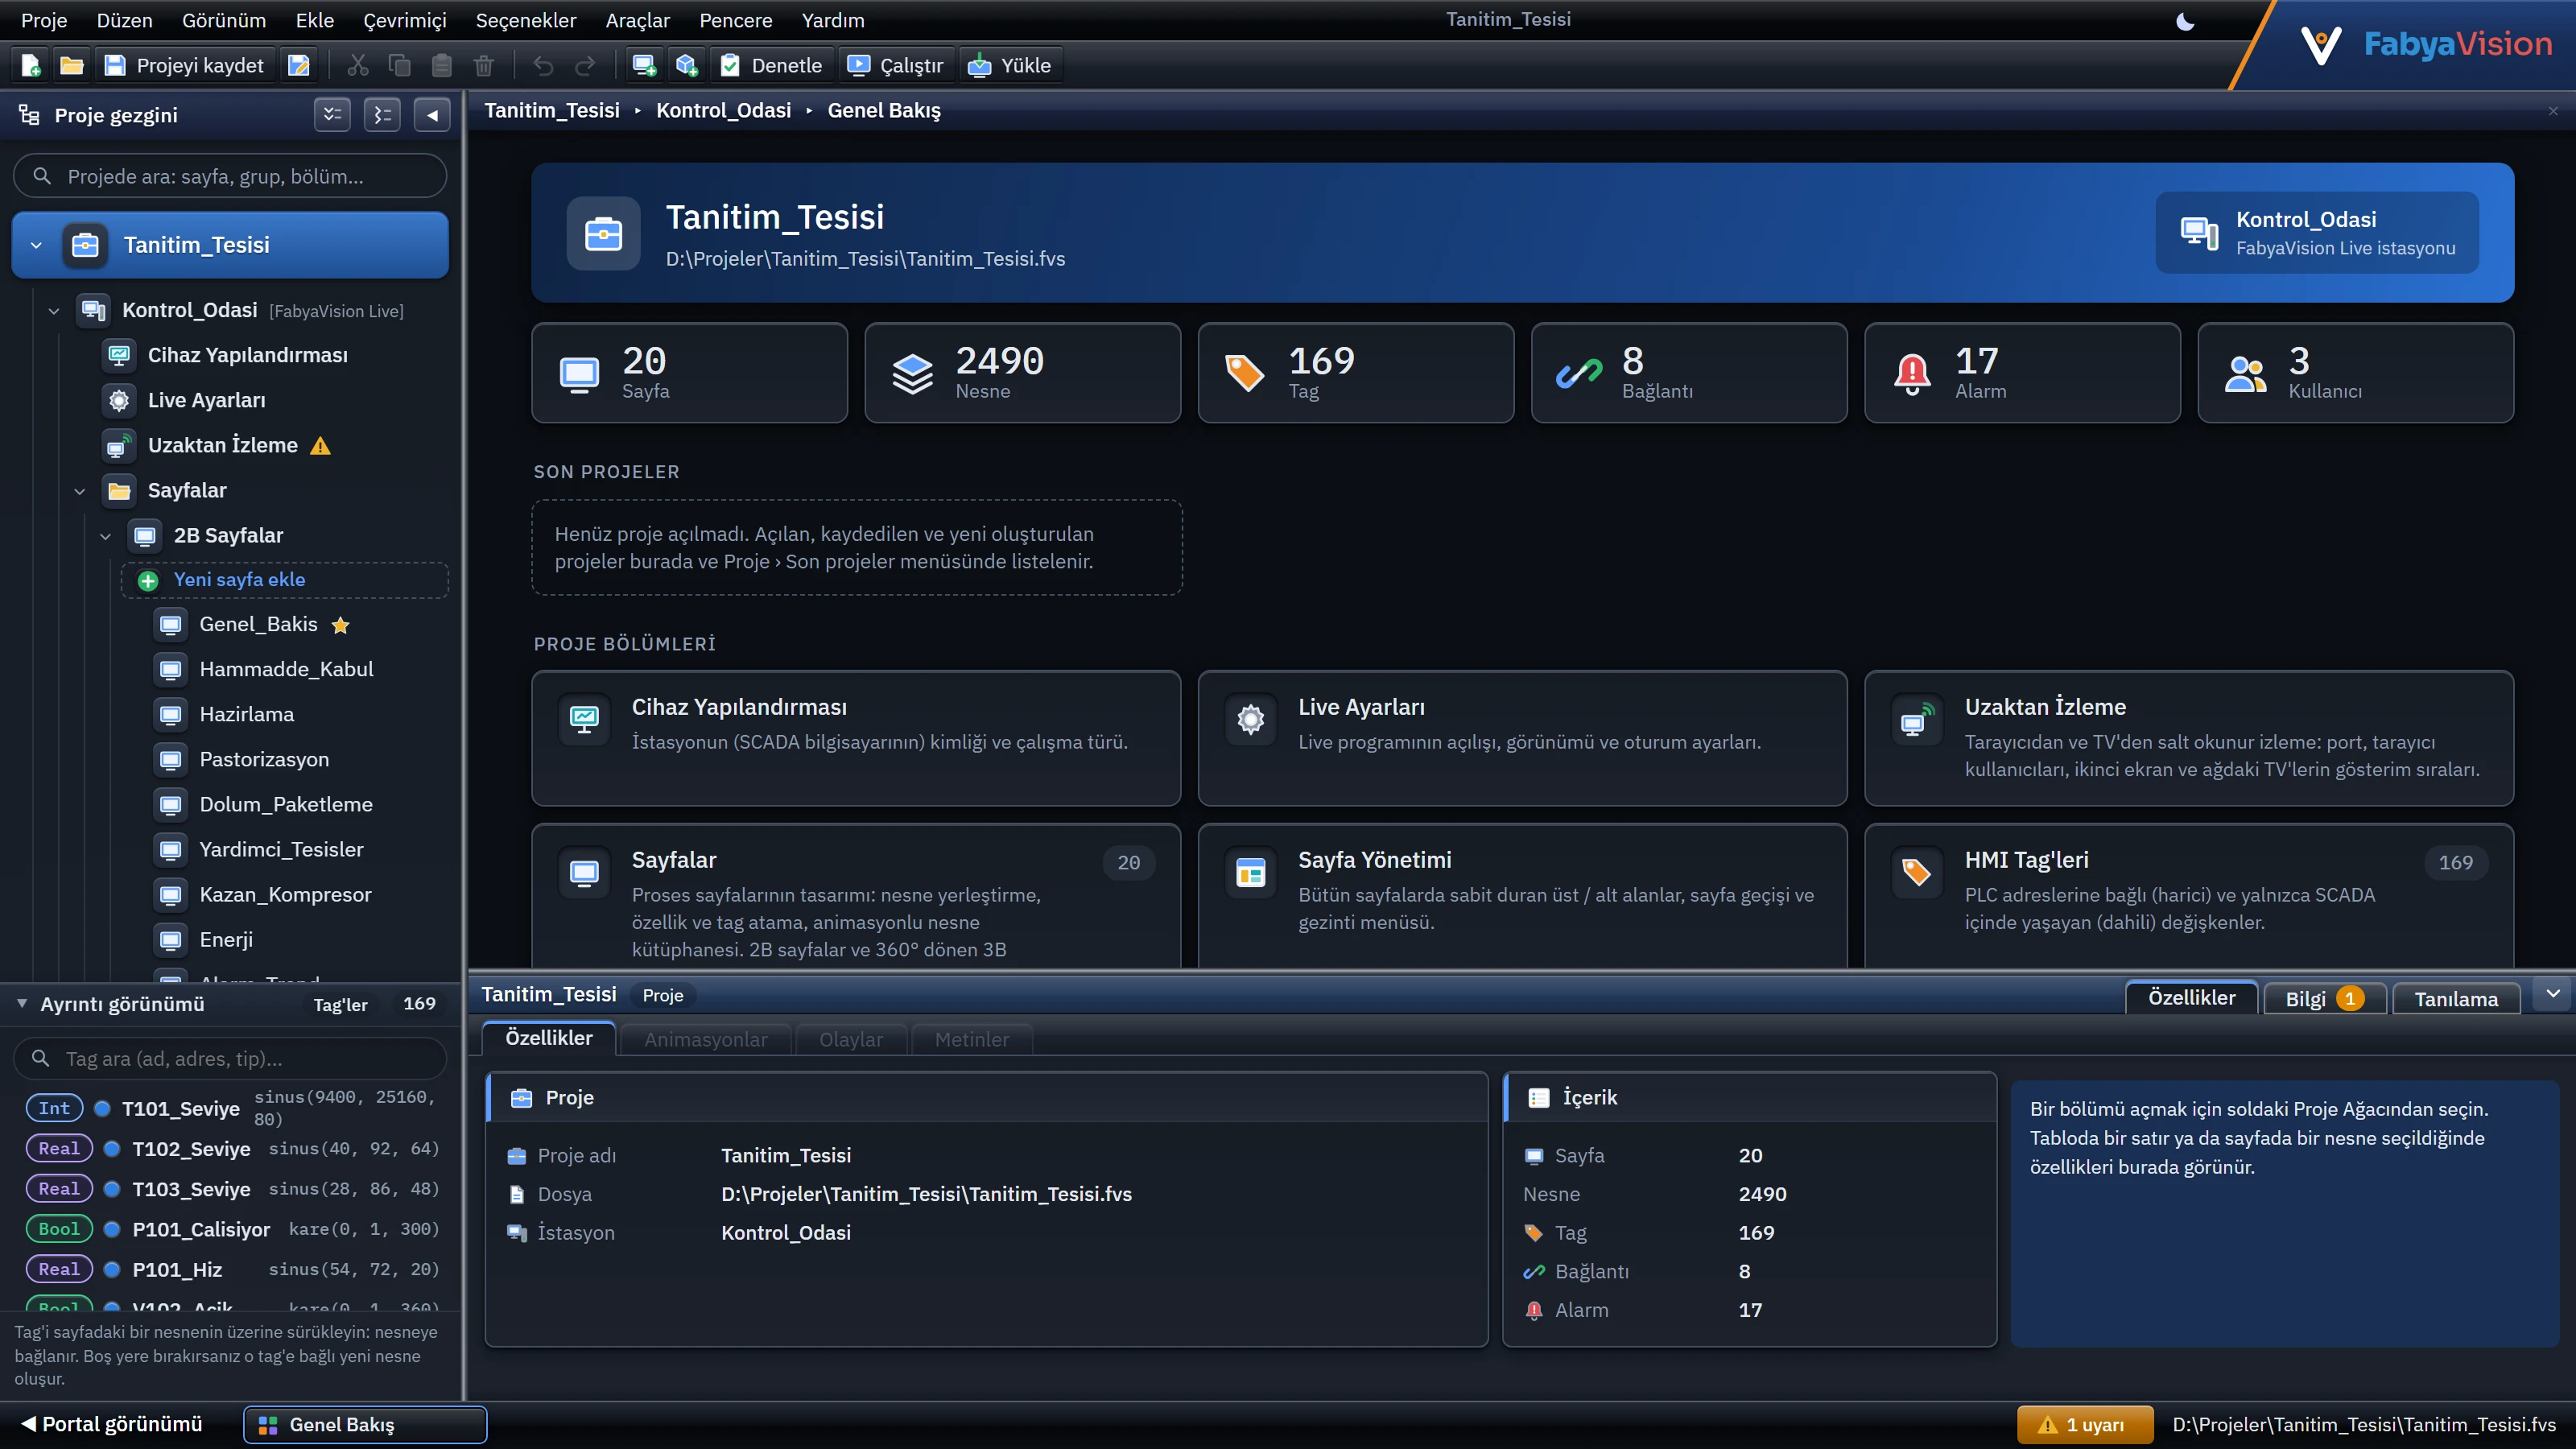2576x1449 pixels.
Task: Click the 169 Tag stat card icon
Action: (x=1244, y=373)
